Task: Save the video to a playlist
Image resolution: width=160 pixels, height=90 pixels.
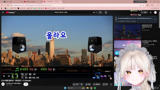Action: point(105,84)
